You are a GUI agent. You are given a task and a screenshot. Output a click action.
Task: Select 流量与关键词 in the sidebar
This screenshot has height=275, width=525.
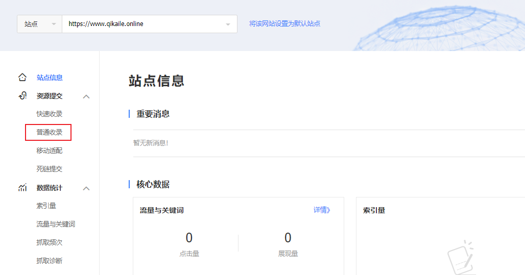tap(56, 224)
